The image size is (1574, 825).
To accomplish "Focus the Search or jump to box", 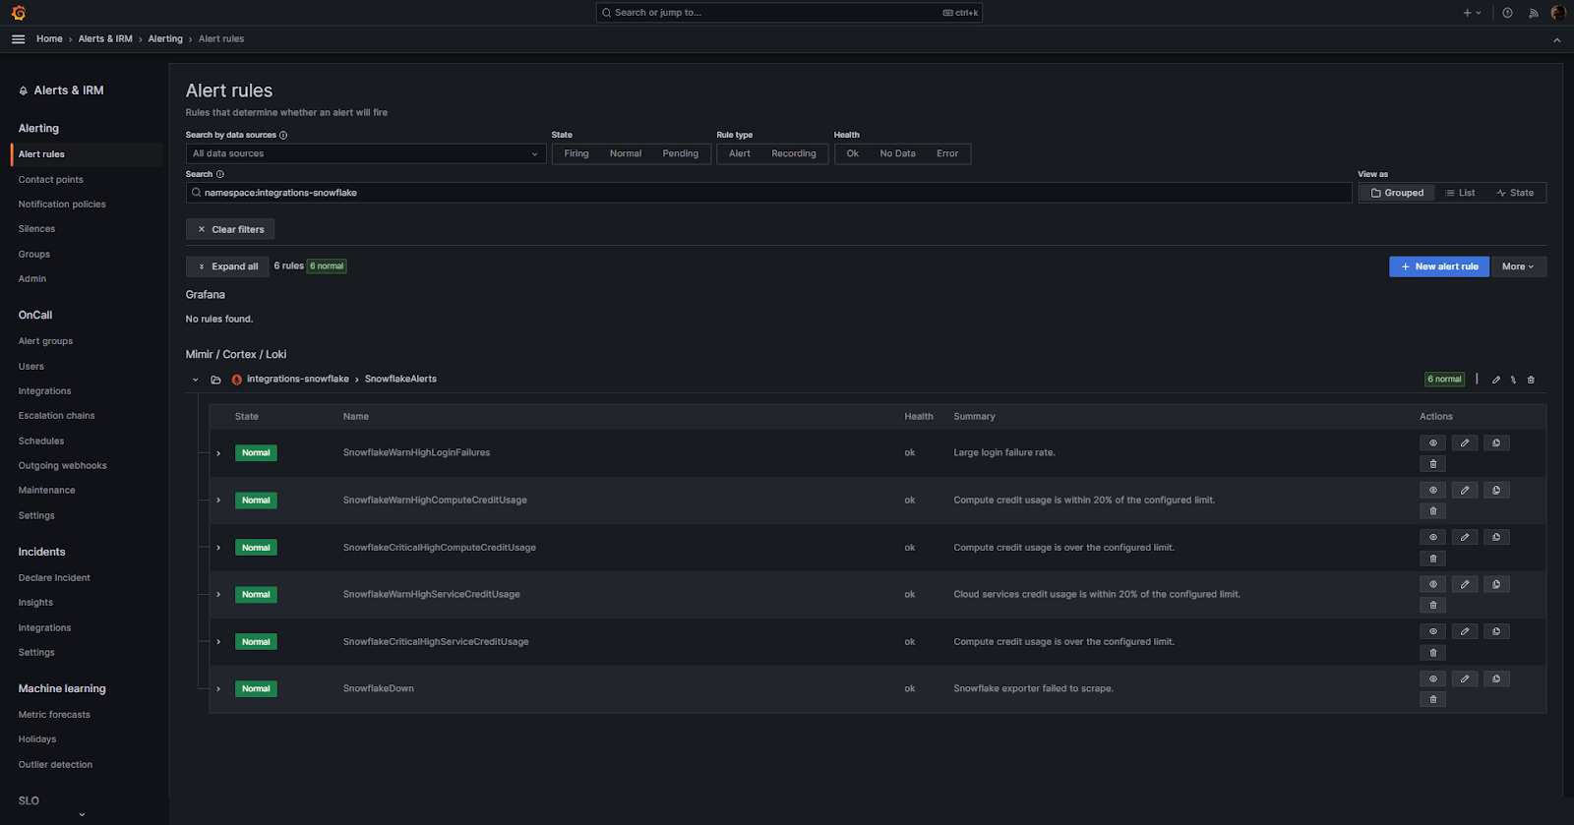I will coord(789,13).
